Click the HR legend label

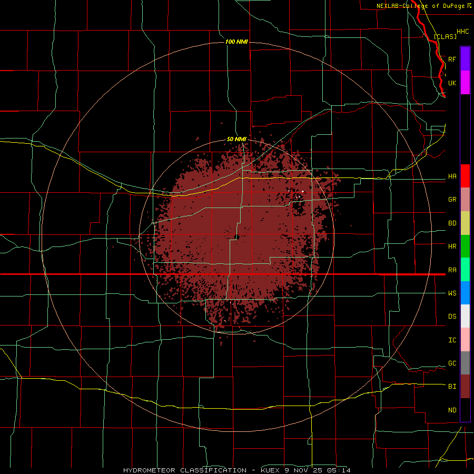[452, 246]
